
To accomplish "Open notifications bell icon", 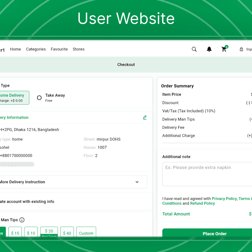I will [x=209, y=49].
